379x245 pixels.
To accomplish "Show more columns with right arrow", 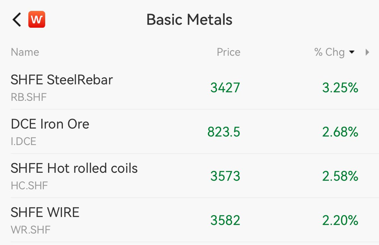I will pos(367,52).
